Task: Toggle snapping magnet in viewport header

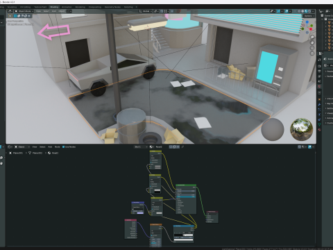Action: pyautogui.click(x=162, y=11)
